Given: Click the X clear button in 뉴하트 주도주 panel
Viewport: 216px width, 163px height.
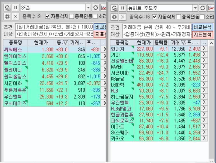Looking at the screenshot, I should coord(122,17).
